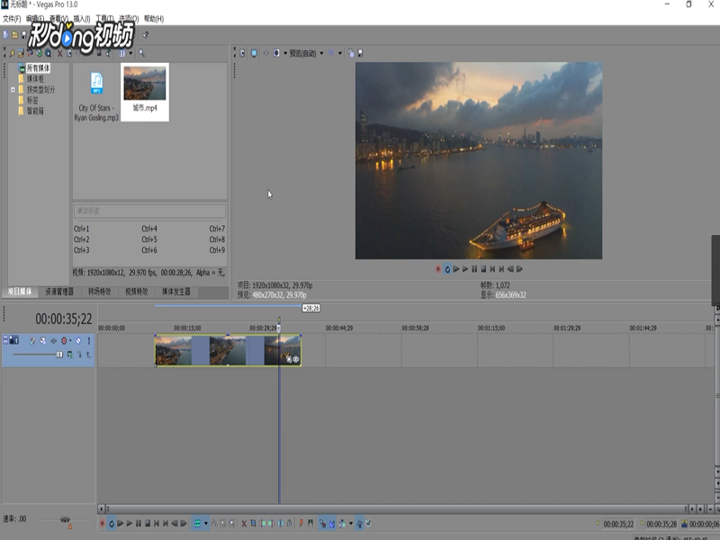Open compositing mode button on track
This screenshot has height=540, width=720.
tap(70, 355)
